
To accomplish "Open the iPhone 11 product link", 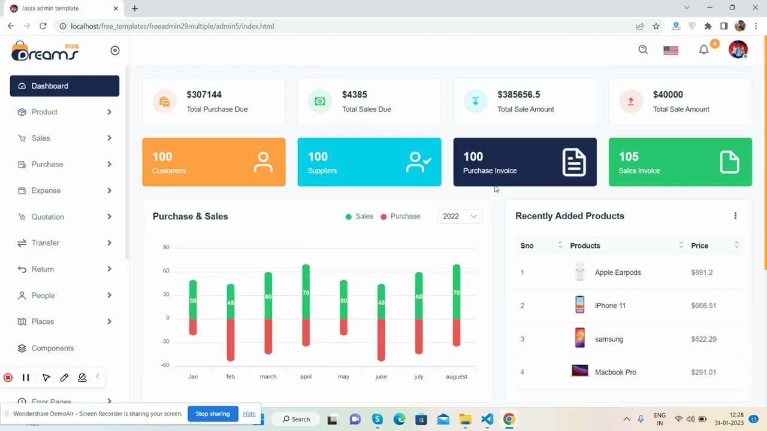I will (610, 305).
